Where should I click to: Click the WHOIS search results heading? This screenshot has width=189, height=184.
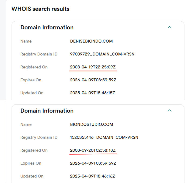click(x=40, y=9)
